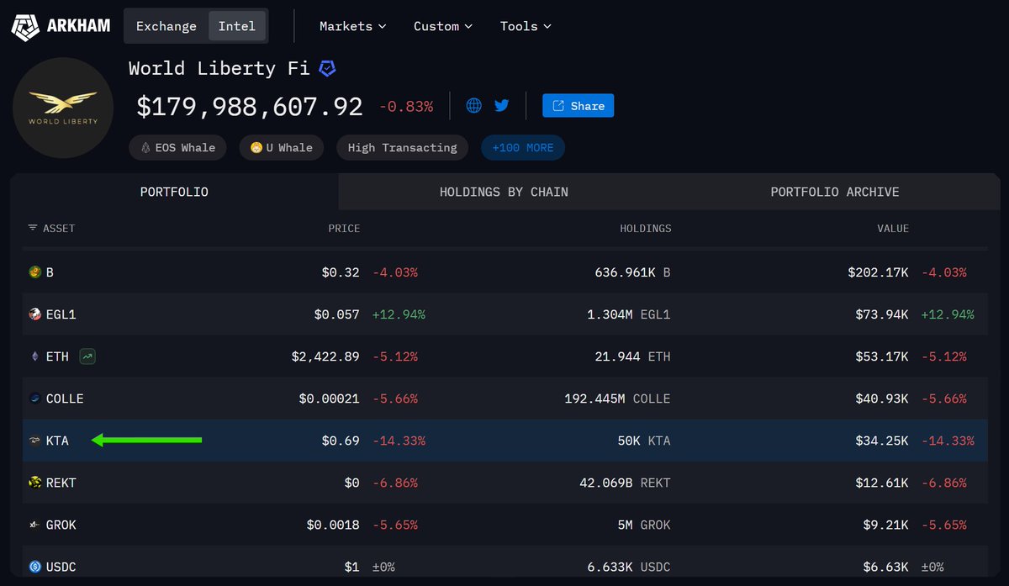Open the REKT asset name

click(x=61, y=483)
